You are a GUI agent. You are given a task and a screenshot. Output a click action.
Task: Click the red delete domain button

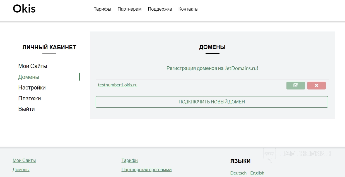[x=316, y=86]
